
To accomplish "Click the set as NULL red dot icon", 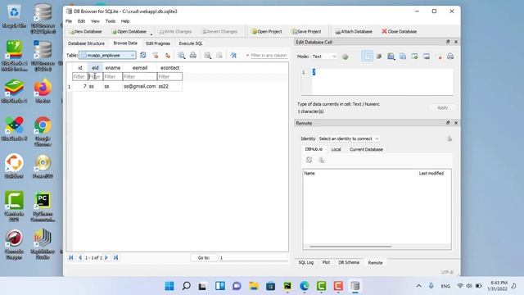I will pyautogui.click(x=440, y=57).
